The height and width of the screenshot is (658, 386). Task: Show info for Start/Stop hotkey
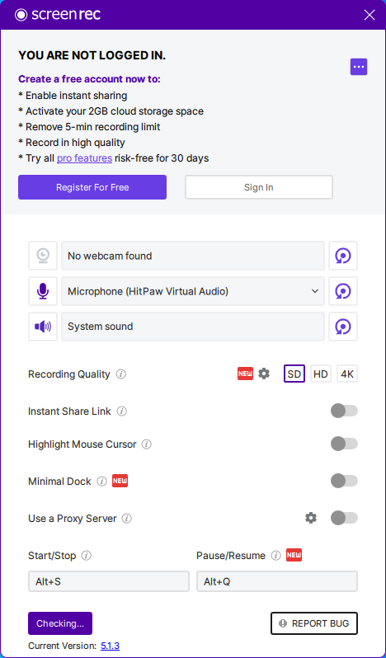pyautogui.click(x=86, y=556)
